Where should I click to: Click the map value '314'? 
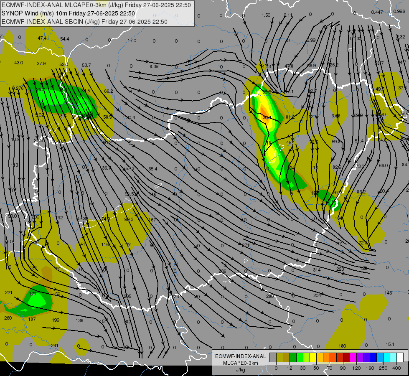click(317, 270)
